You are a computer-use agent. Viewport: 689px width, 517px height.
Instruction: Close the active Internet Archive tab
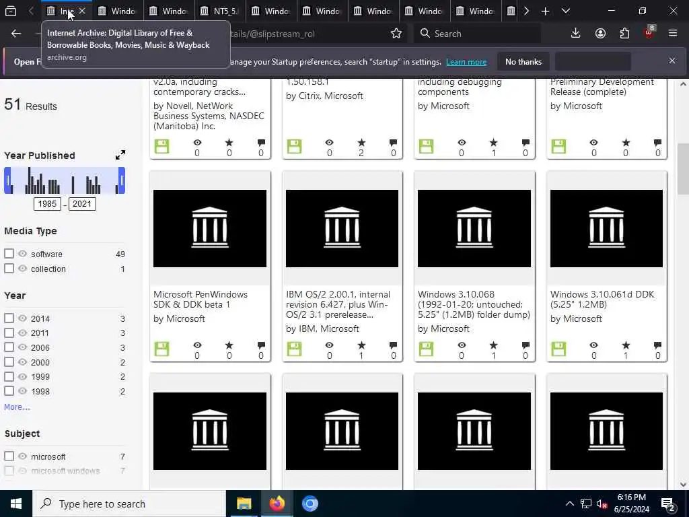(x=81, y=11)
